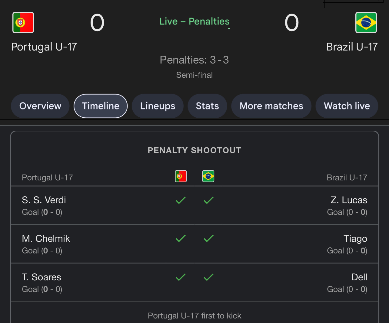The width and height of the screenshot is (389, 323).
Task: Click Tiago's penalty checkmark
Action: coord(209,239)
